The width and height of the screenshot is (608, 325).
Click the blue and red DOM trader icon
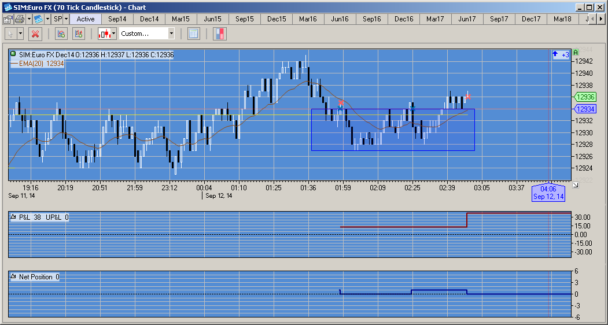[220, 34]
